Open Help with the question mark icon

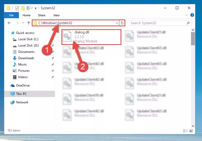pos(192,15)
